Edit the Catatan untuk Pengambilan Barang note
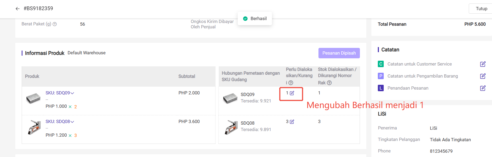This screenshot has width=492, height=157. point(483,76)
